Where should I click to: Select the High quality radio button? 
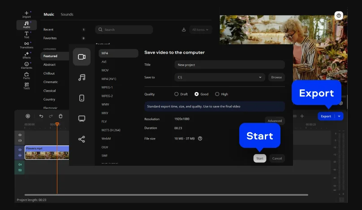tap(217, 94)
